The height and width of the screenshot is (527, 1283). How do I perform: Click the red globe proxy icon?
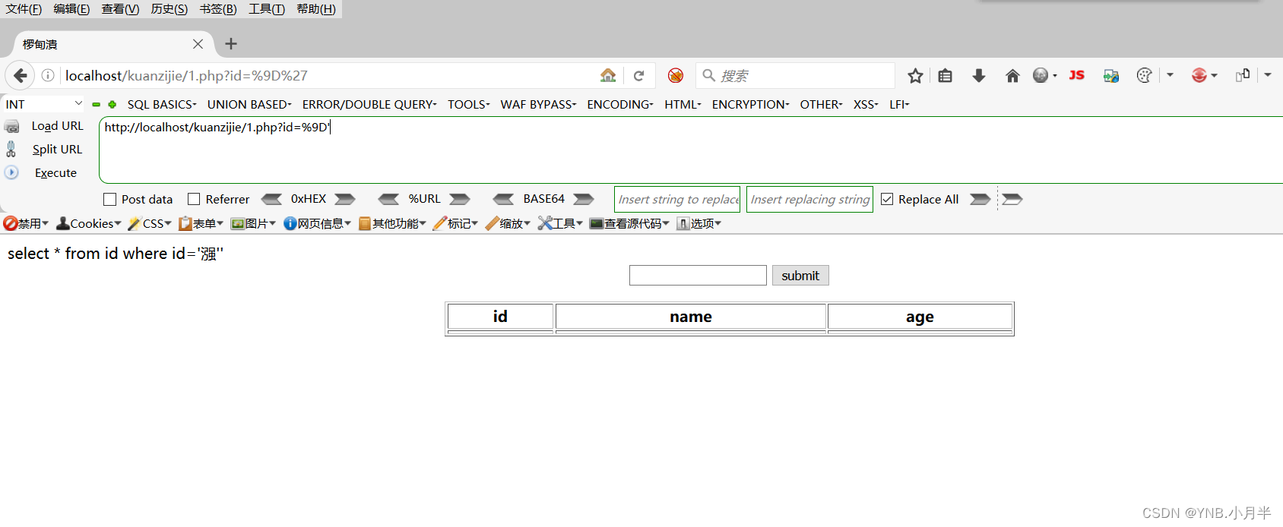click(x=1199, y=75)
